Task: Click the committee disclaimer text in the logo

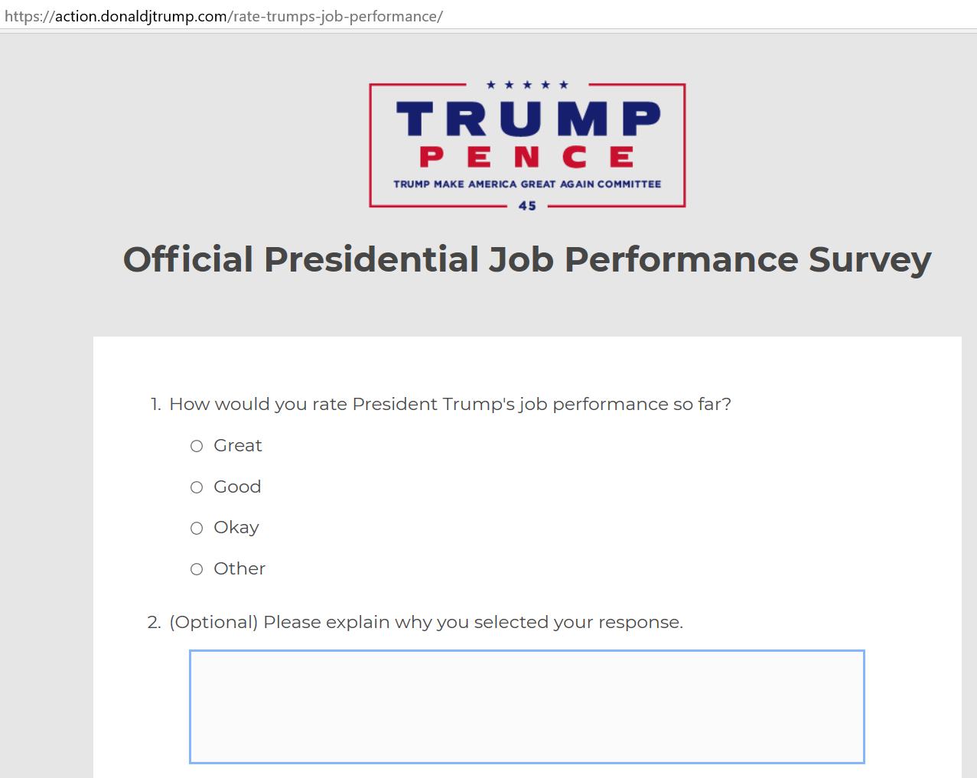Action: tap(527, 184)
